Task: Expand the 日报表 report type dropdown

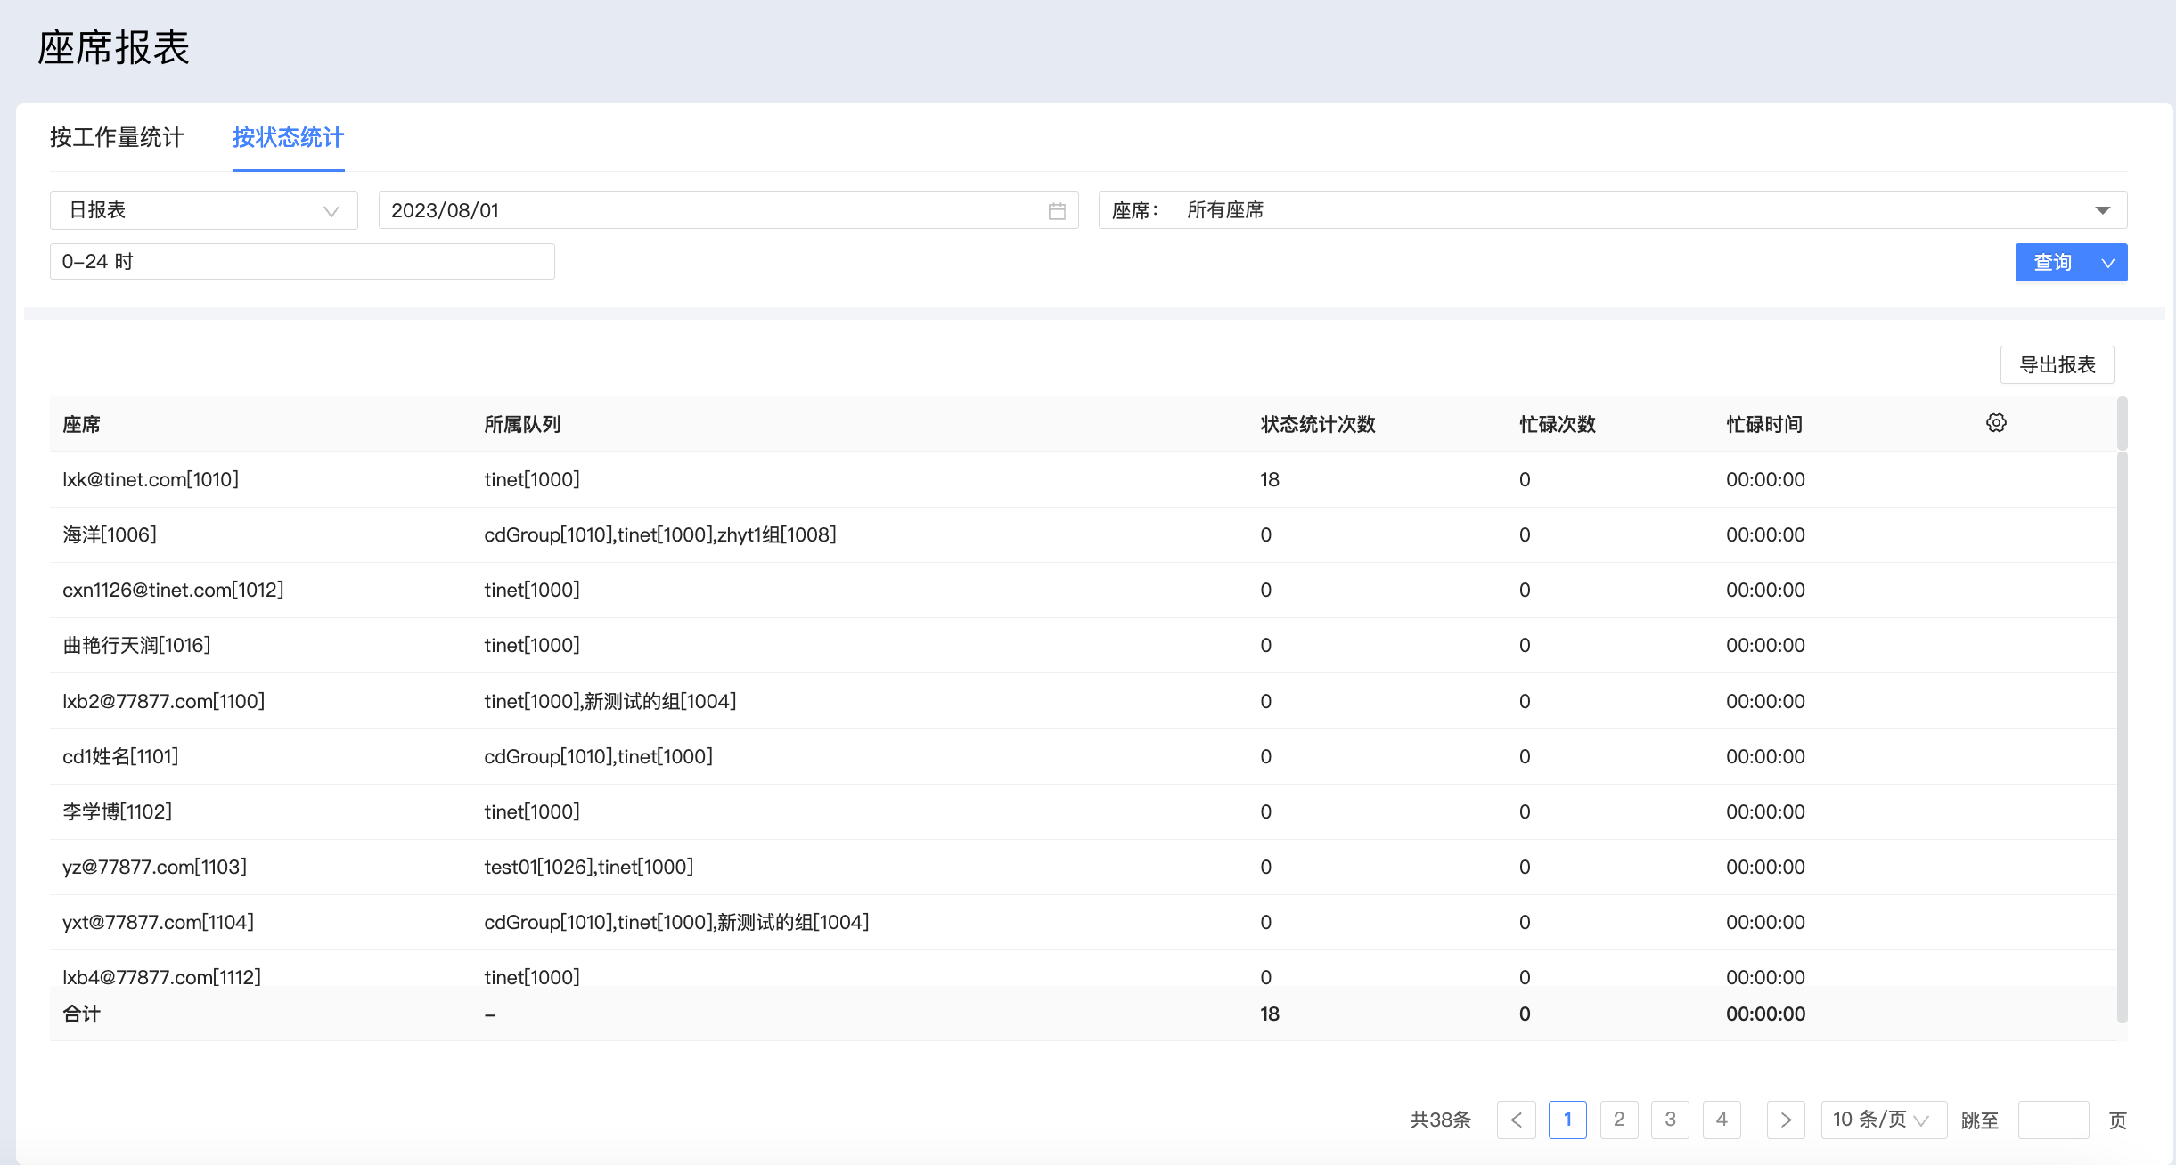Action: click(x=204, y=211)
